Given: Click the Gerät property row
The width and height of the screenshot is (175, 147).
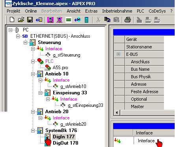Looking at the screenshot, I should point(145,39).
